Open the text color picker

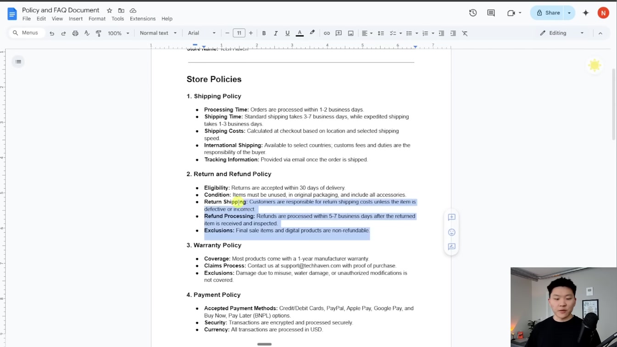coord(300,33)
